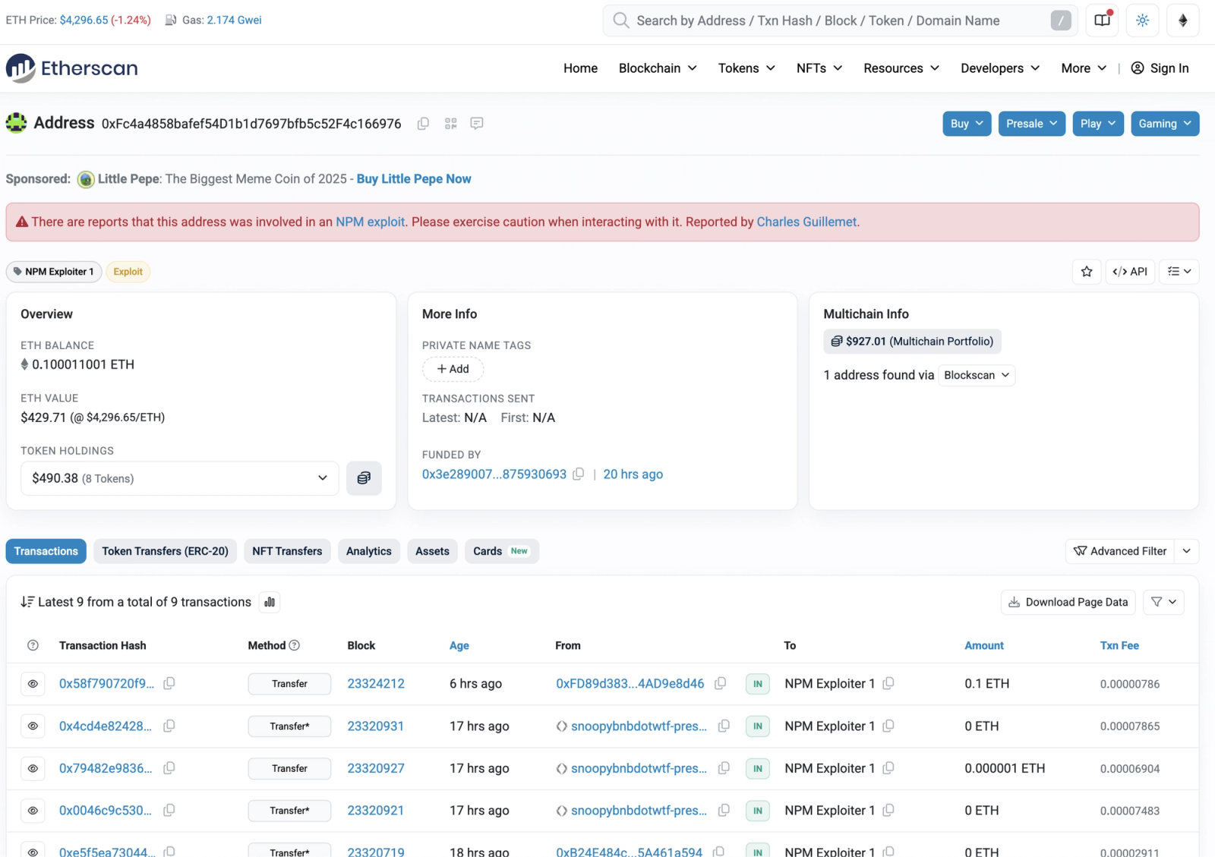Copy the address with the copy icon
Image resolution: width=1215 pixels, height=857 pixels.
[x=423, y=123]
